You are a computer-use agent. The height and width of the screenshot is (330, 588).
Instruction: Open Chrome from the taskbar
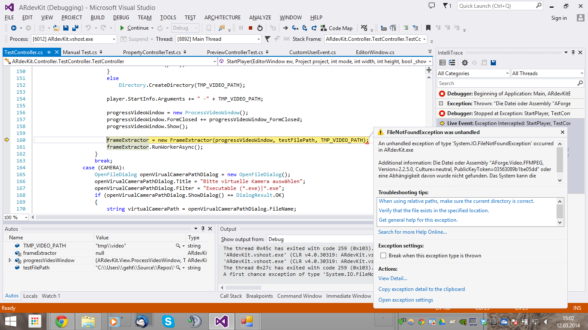62,321
